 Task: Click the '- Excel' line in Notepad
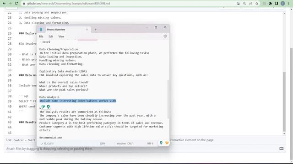[x=45, y=42]
